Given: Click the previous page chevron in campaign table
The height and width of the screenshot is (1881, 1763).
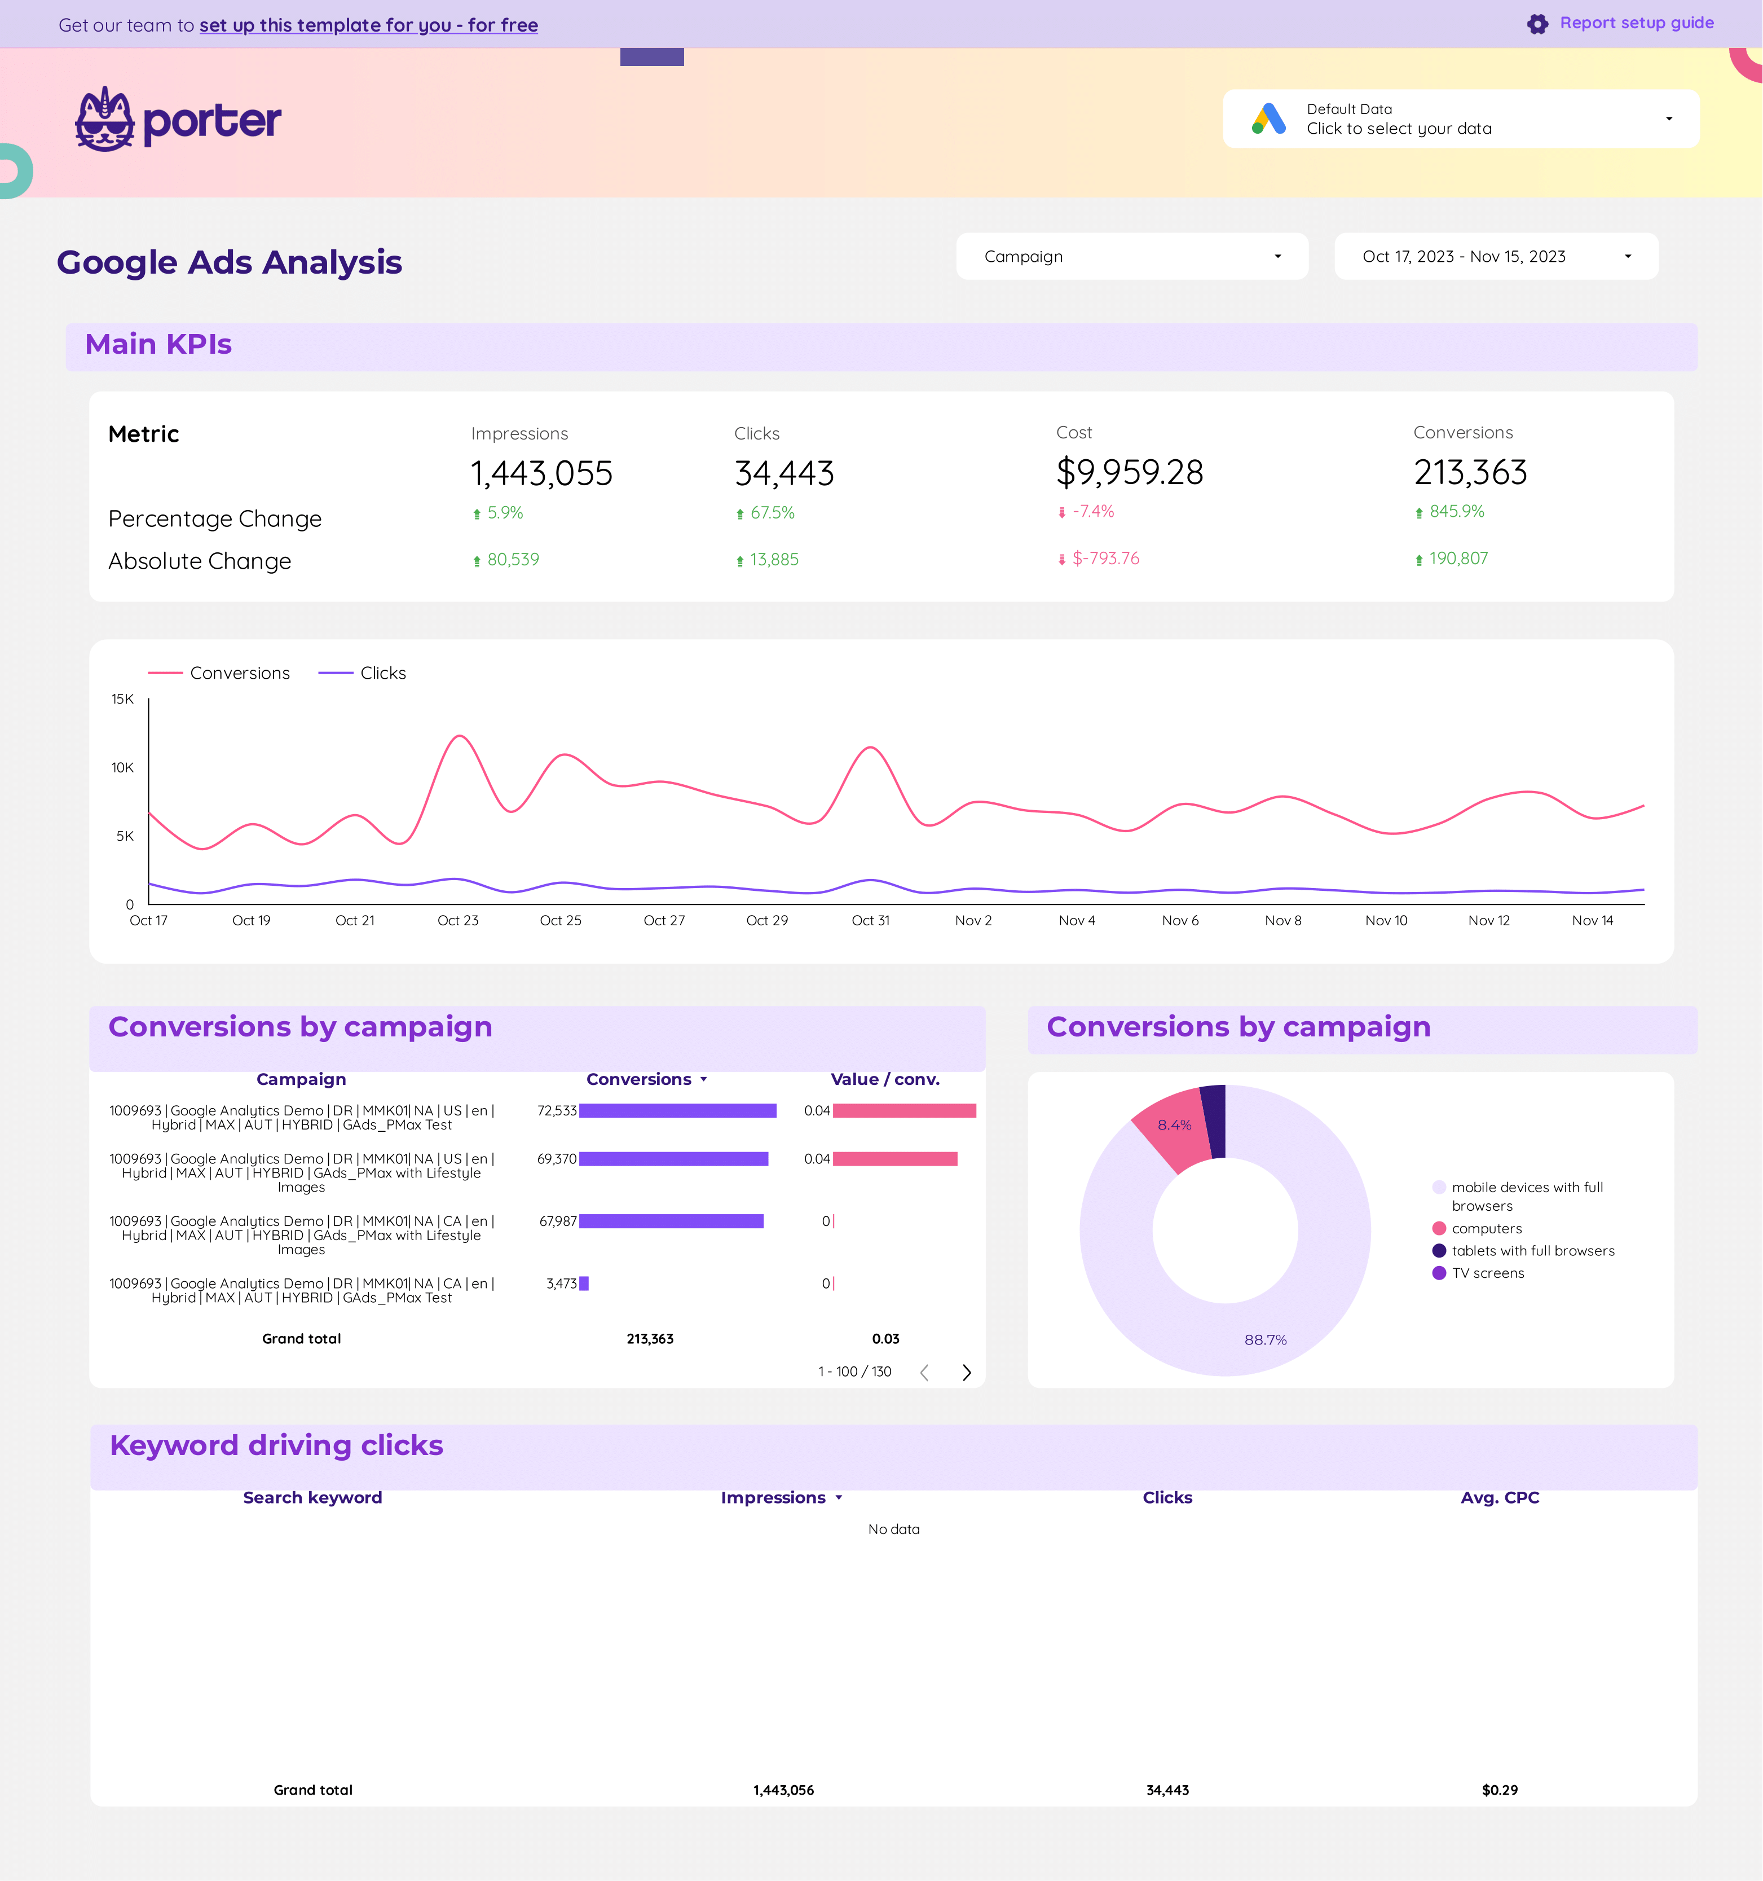Looking at the screenshot, I should pos(924,1372).
